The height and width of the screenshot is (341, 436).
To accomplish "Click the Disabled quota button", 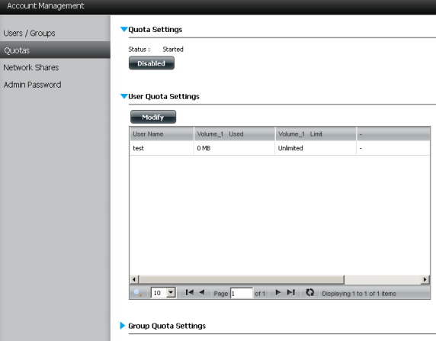I will pos(152,63).
